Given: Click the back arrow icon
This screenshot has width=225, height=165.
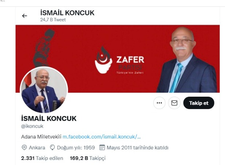Looking at the screenshot, I should tap(24, 16).
